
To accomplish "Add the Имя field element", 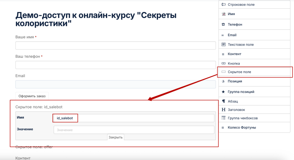I will (x=254, y=14).
